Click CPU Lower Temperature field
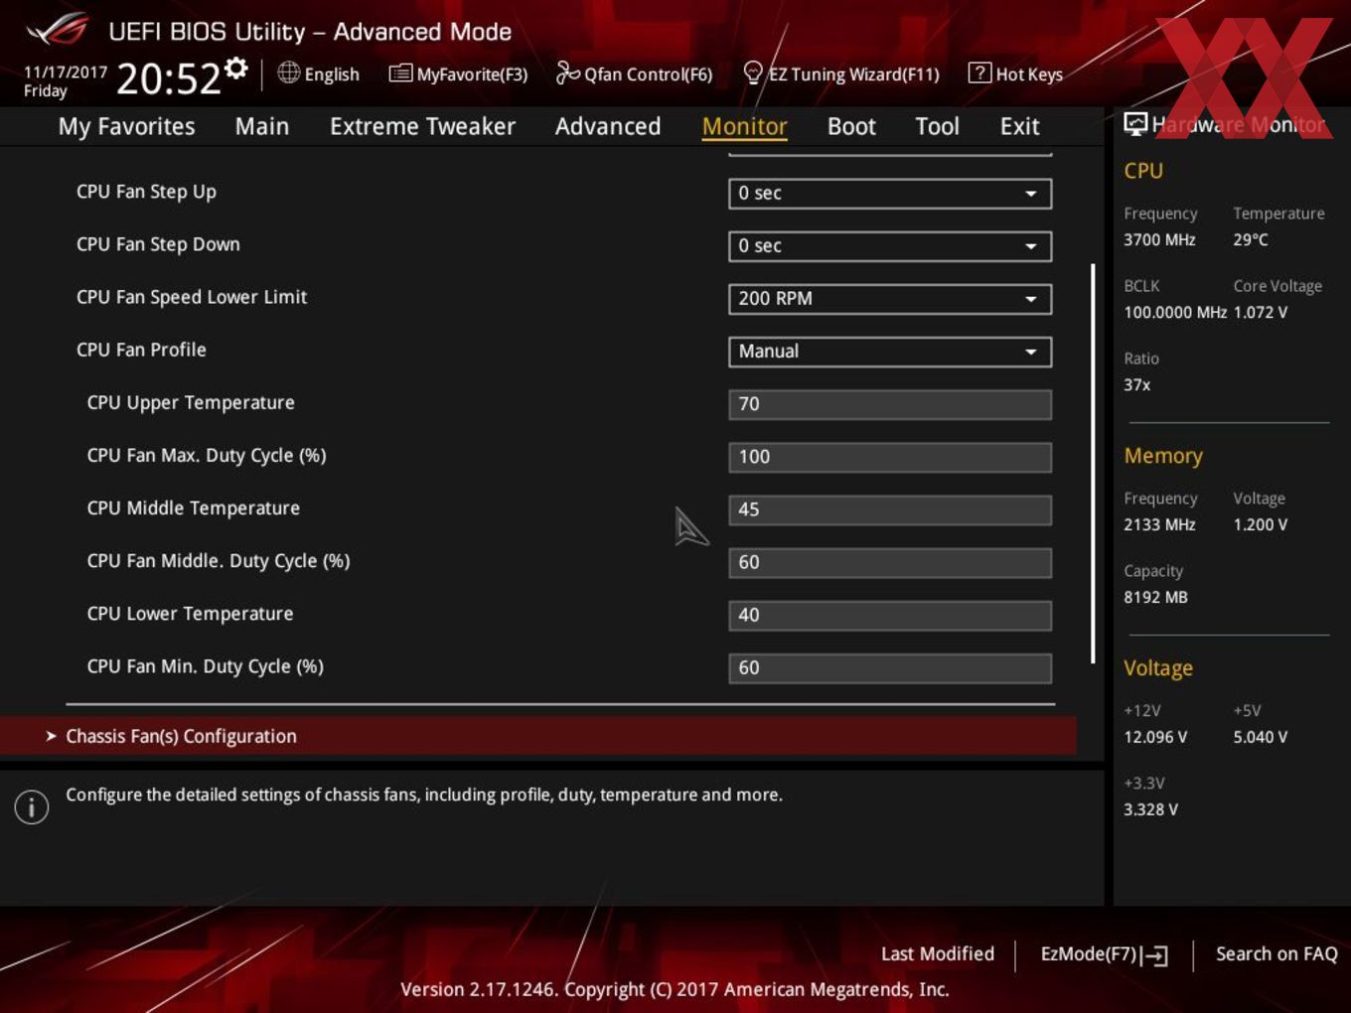 click(890, 615)
